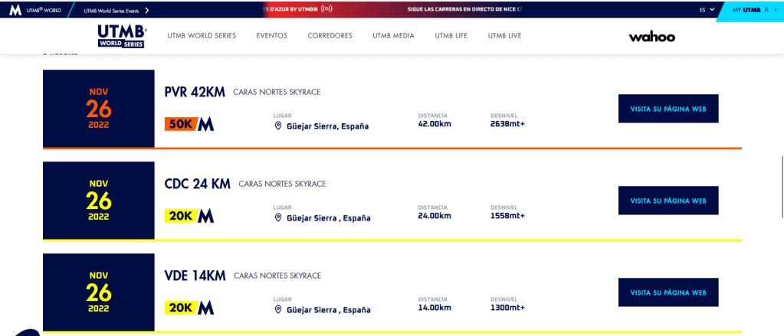Click the Wahoo sponsor logo
Image resolution: width=784 pixels, height=336 pixels.
[651, 37]
